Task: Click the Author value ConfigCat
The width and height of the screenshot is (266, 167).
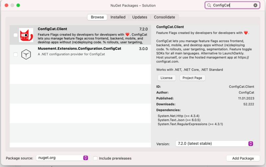Action: [x=246, y=92]
